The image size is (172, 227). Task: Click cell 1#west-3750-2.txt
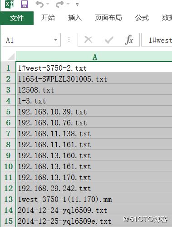[94, 68]
